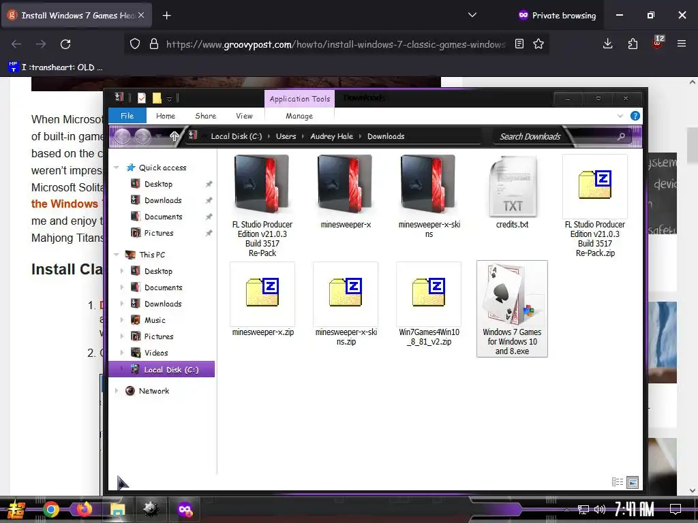This screenshot has height=523, width=698.
Task: Open Firefox tracking protection shield icon
Action: tap(135, 44)
